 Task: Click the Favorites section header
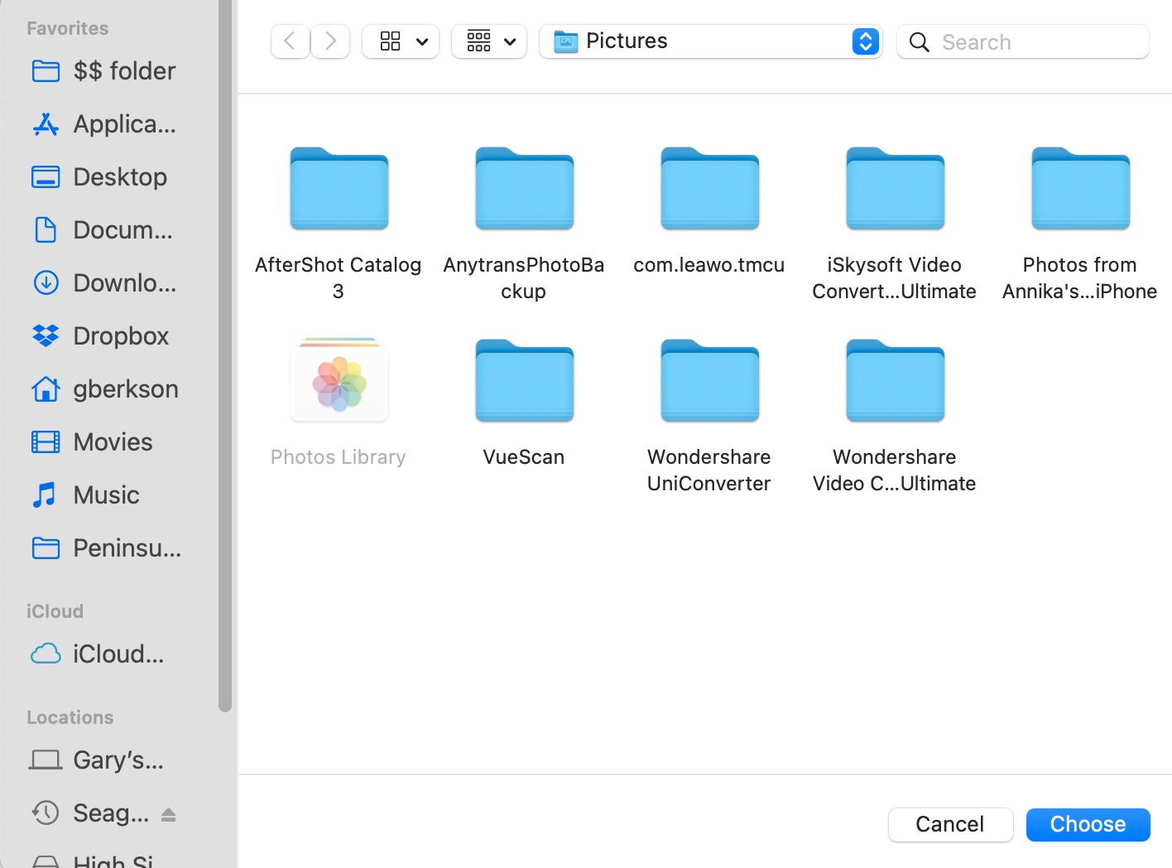pos(68,28)
